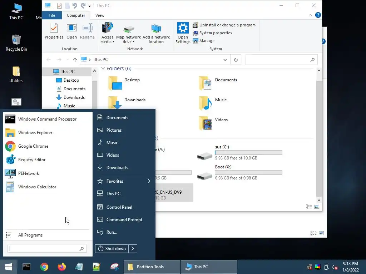Viewport: 366px width, 274px height.
Task: Select Uninstall or change a program
Action: 224,25
